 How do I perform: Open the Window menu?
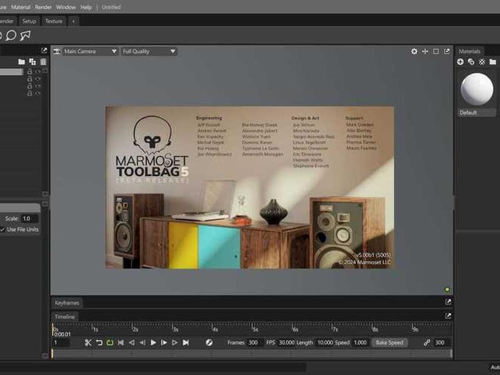coord(66,7)
